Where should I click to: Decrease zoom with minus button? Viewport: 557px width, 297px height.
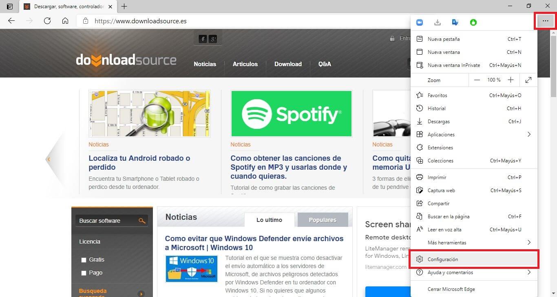[x=477, y=80]
